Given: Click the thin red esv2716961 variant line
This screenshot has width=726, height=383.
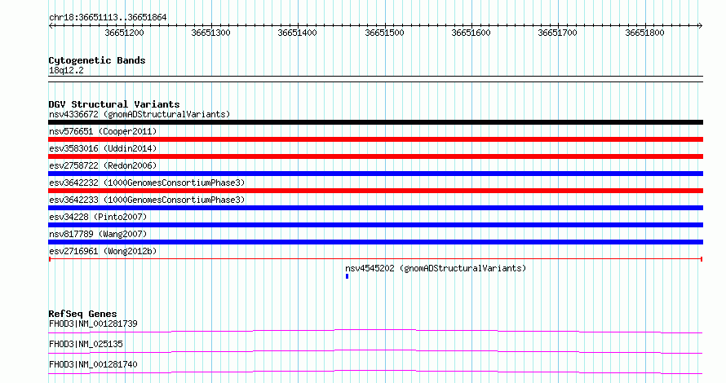Looking at the screenshot, I should point(375,259).
